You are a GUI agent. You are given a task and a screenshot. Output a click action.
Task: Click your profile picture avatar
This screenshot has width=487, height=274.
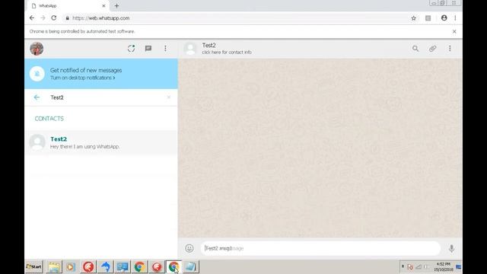pyautogui.click(x=37, y=49)
